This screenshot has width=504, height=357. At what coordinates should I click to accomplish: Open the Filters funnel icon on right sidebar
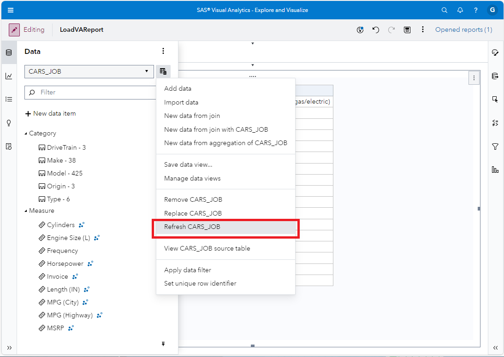point(495,146)
